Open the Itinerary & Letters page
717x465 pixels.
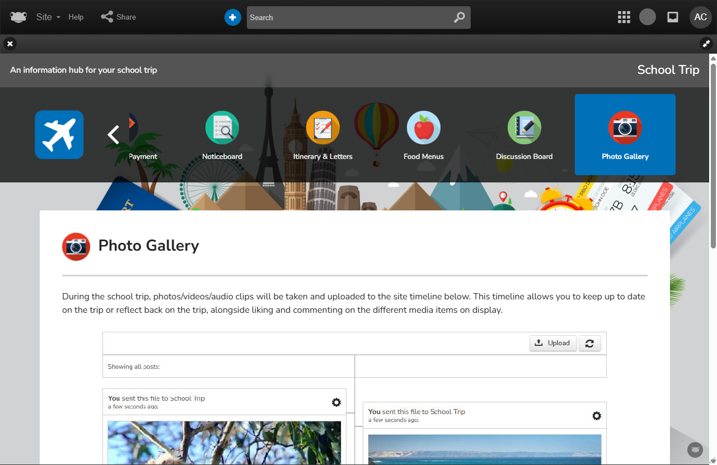tap(323, 135)
